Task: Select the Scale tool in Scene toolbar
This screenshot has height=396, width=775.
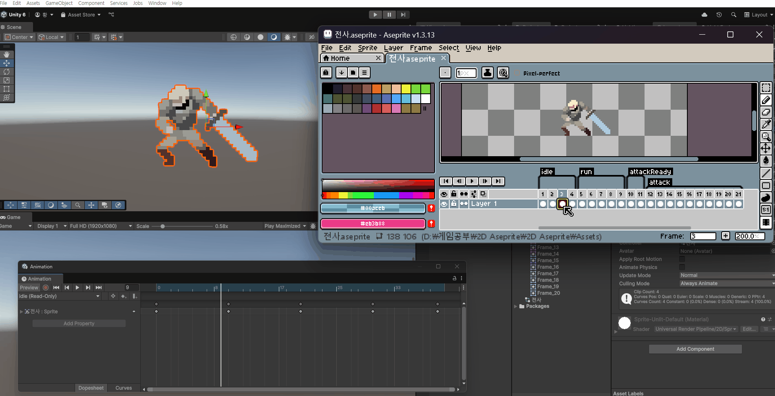Action: click(x=7, y=80)
